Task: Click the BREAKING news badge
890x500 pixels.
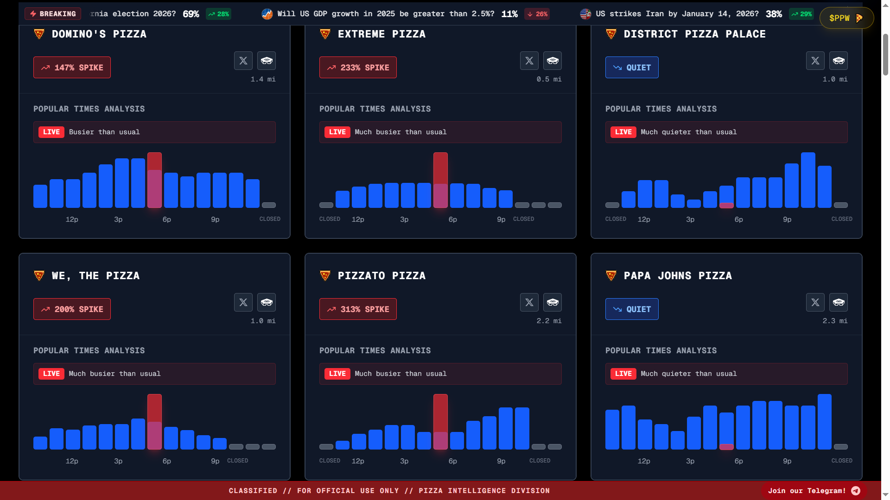Action: point(53,14)
